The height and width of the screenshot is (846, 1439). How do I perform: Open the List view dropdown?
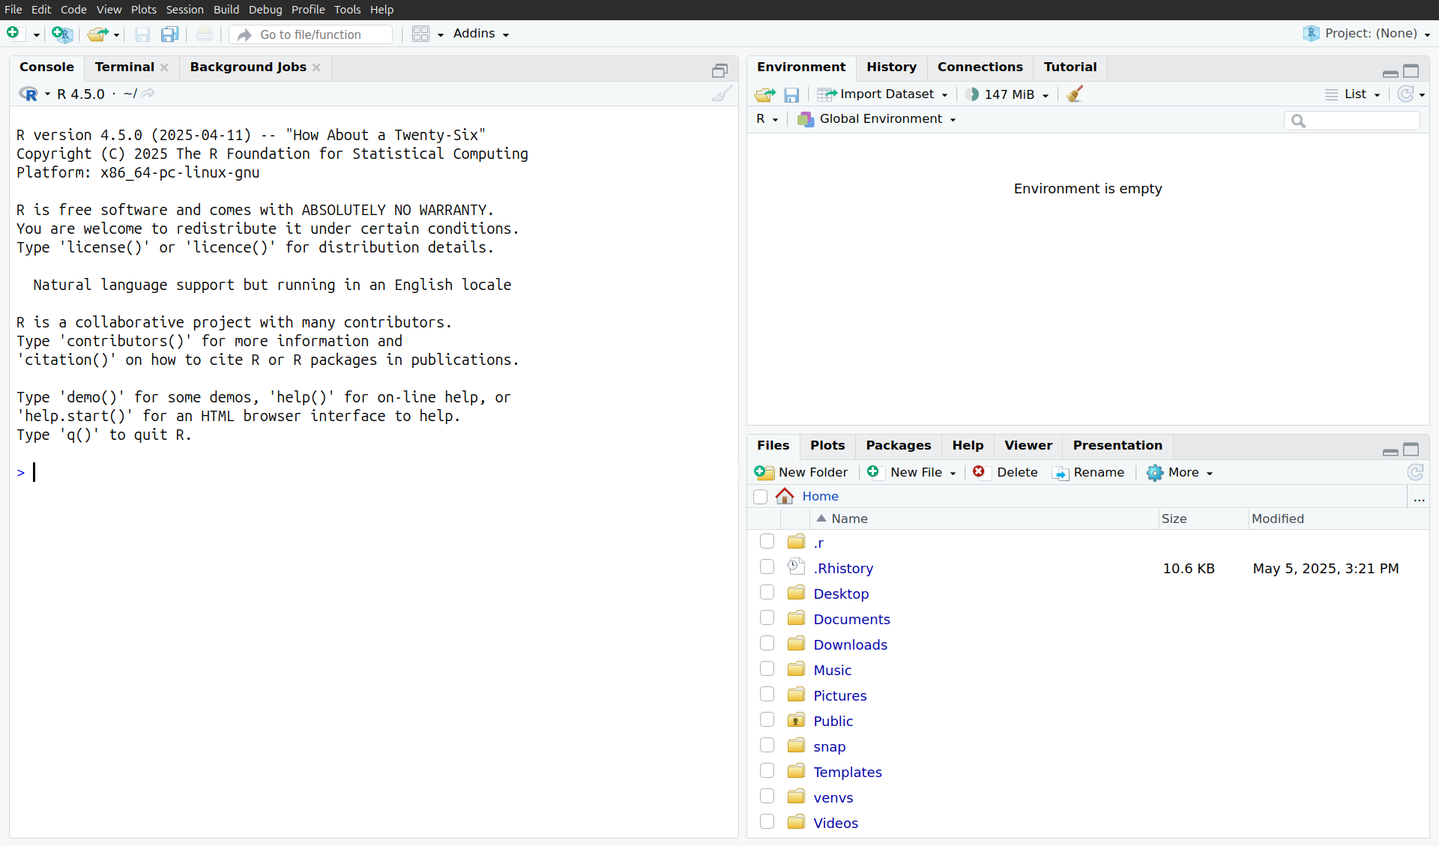pyautogui.click(x=1352, y=94)
